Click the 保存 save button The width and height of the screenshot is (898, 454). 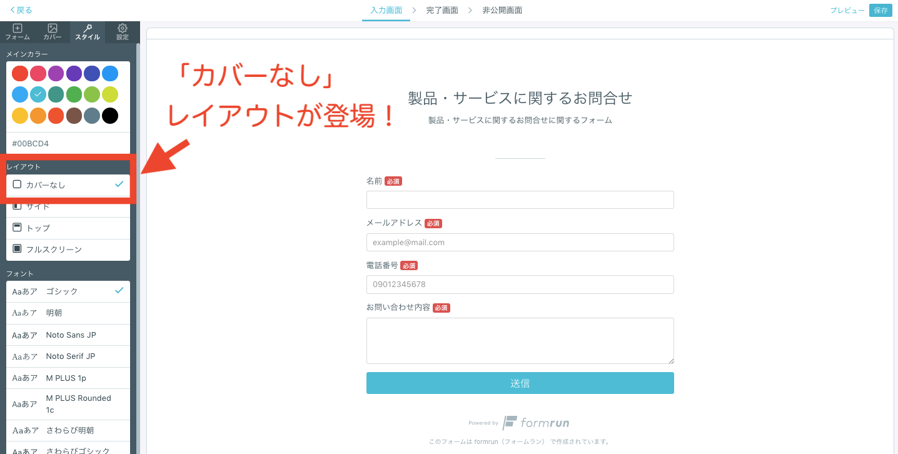pos(880,10)
